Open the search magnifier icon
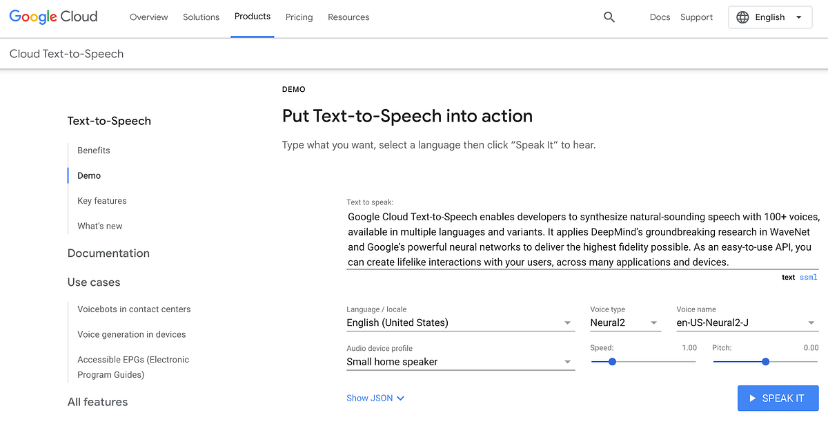This screenshot has height=424, width=828. (x=609, y=17)
